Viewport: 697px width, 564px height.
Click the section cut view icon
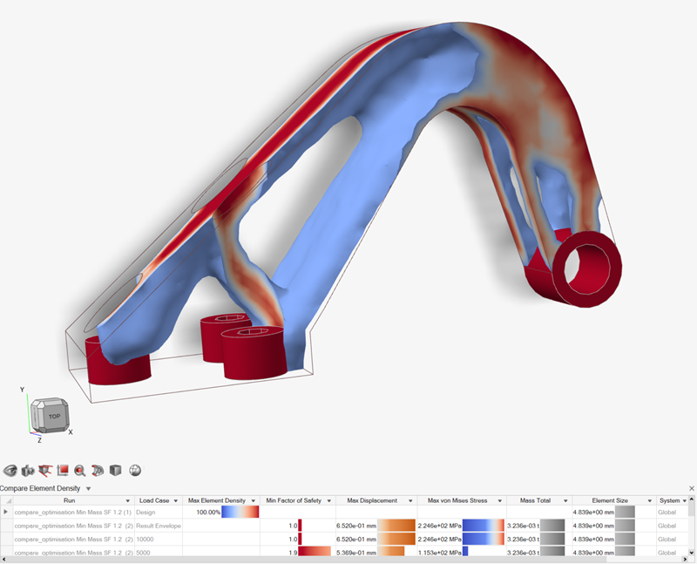click(x=98, y=471)
